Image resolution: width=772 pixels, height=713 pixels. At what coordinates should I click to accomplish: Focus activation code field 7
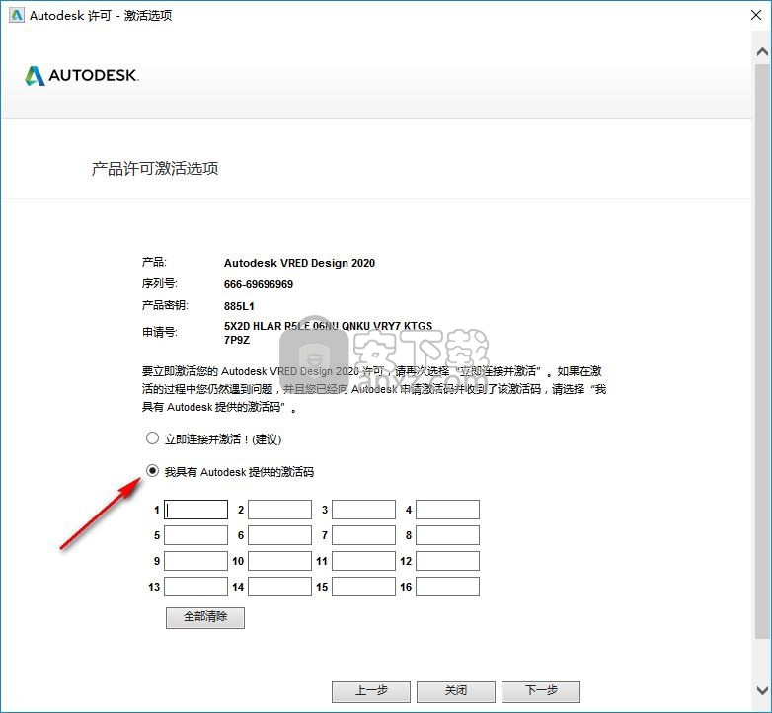[x=363, y=535]
